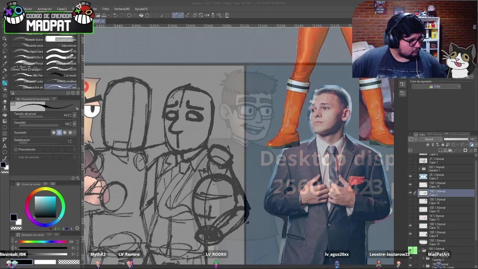Open the Filtro menu
Screen dimensions: 478x269
tap(106, 9)
